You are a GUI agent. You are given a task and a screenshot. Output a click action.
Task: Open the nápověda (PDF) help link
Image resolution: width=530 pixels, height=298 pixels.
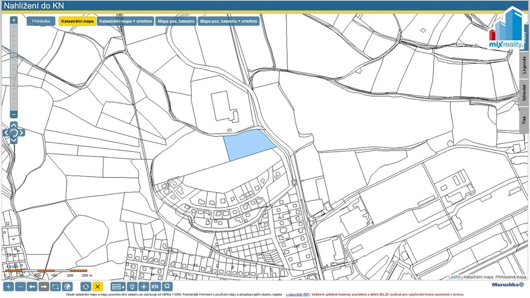point(298,294)
